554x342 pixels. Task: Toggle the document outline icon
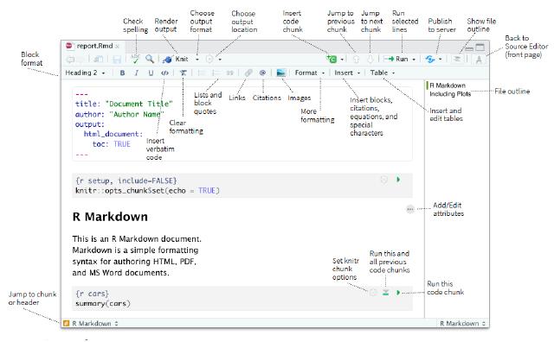coord(457,60)
